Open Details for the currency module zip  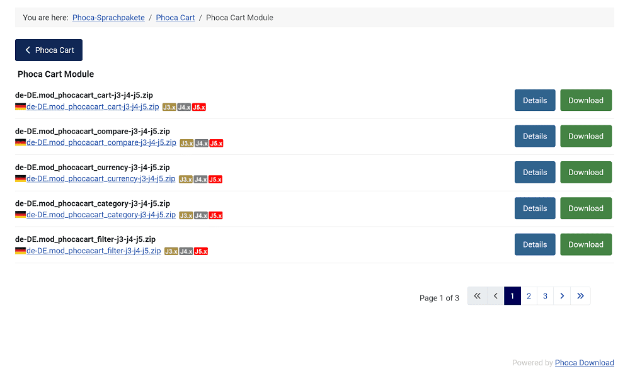click(x=535, y=172)
